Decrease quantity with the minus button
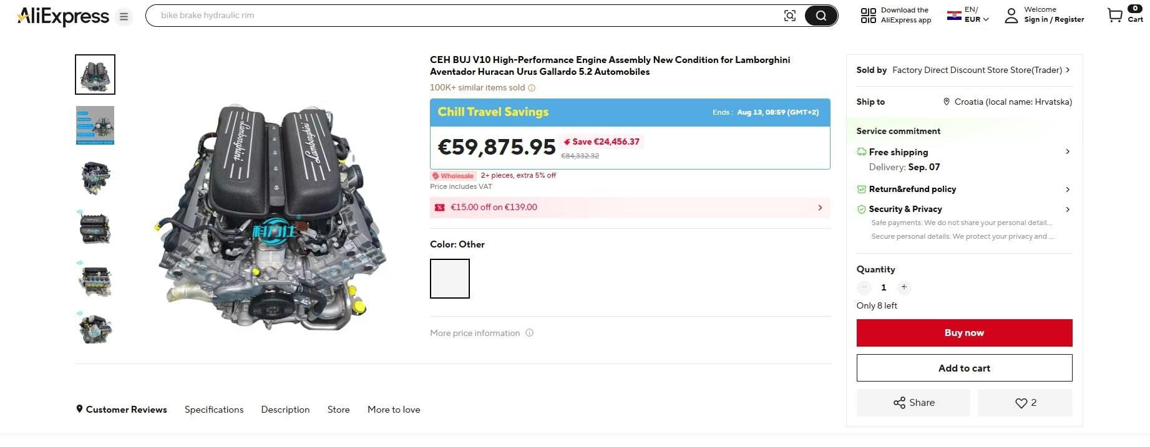The image size is (1150, 447). click(x=864, y=287)
